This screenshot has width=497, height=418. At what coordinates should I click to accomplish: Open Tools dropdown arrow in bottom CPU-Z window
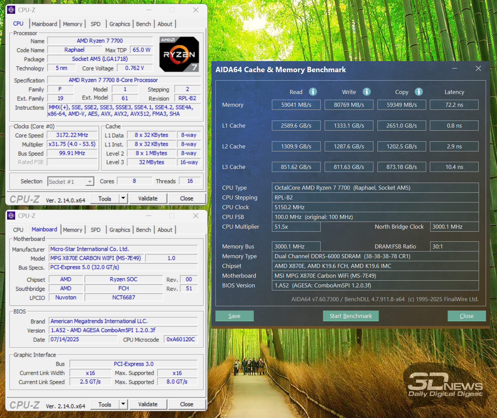(123, 404)
